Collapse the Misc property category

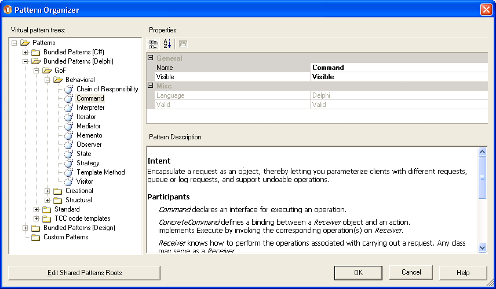point(151,86)
